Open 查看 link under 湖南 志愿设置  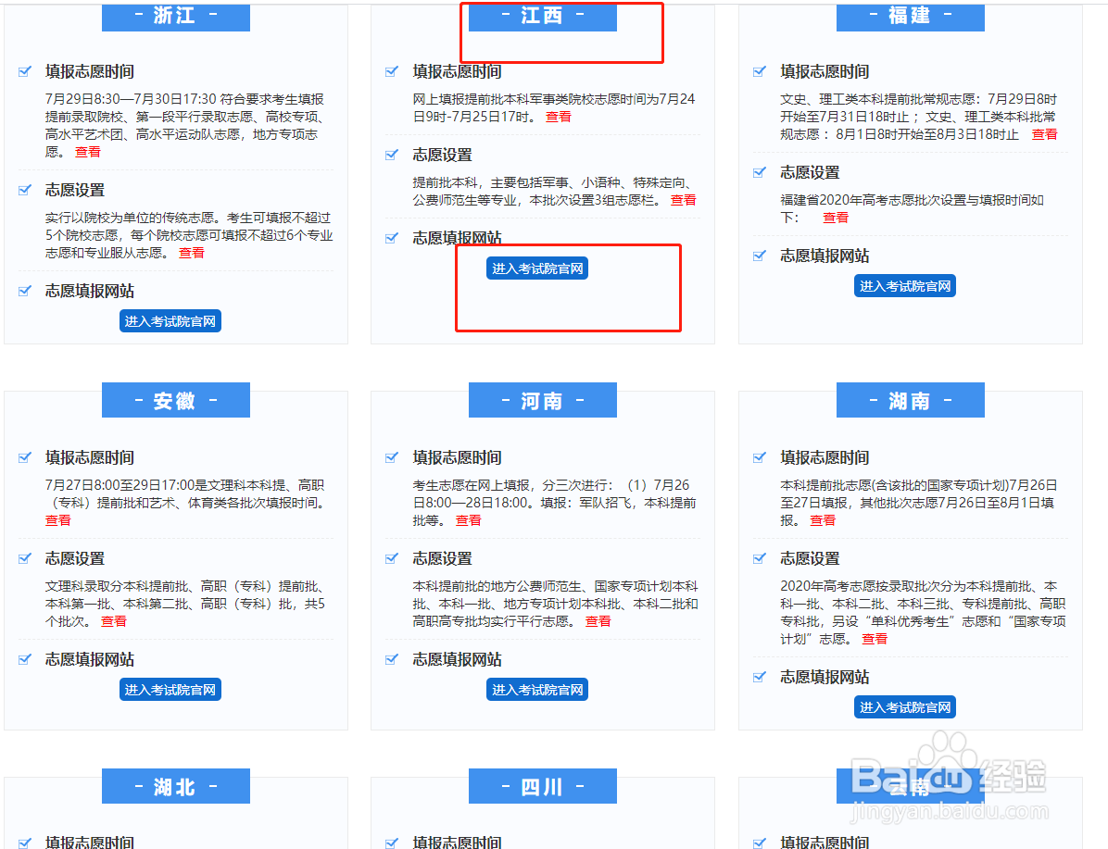click(x=874, y=638)
